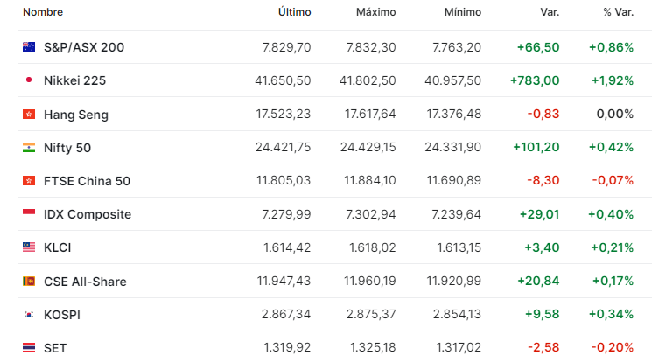652x362 pixels.
Task: Sort table by the Nombre column header
Action: (43, 12)
